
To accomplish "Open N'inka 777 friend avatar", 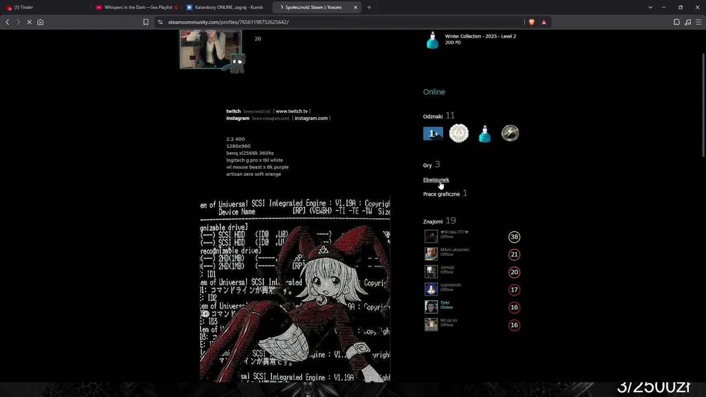I will [x=431, y=237].
